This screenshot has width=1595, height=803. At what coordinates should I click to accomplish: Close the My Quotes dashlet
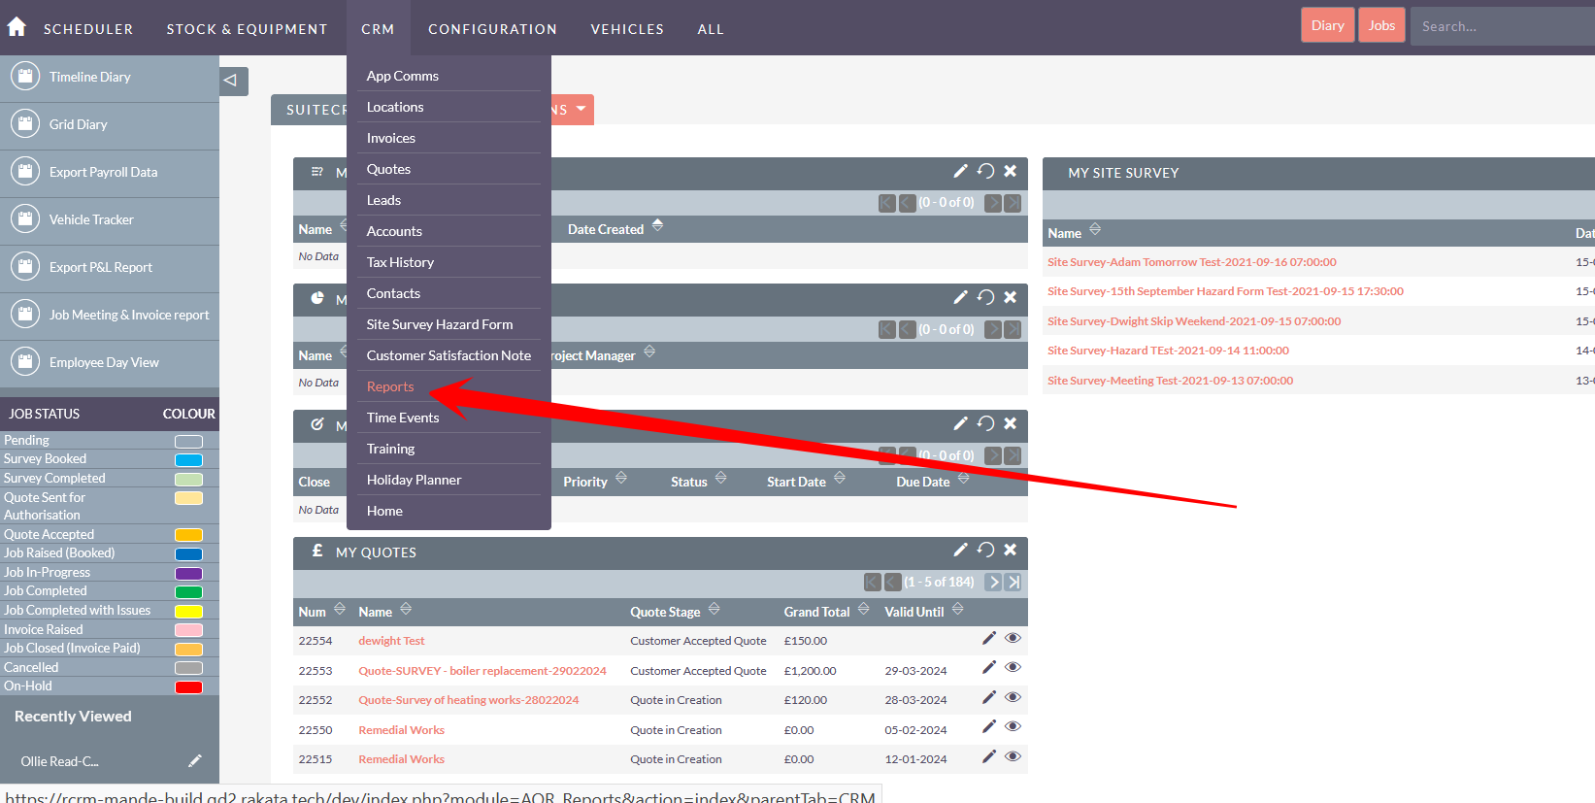coord(1011,550)
